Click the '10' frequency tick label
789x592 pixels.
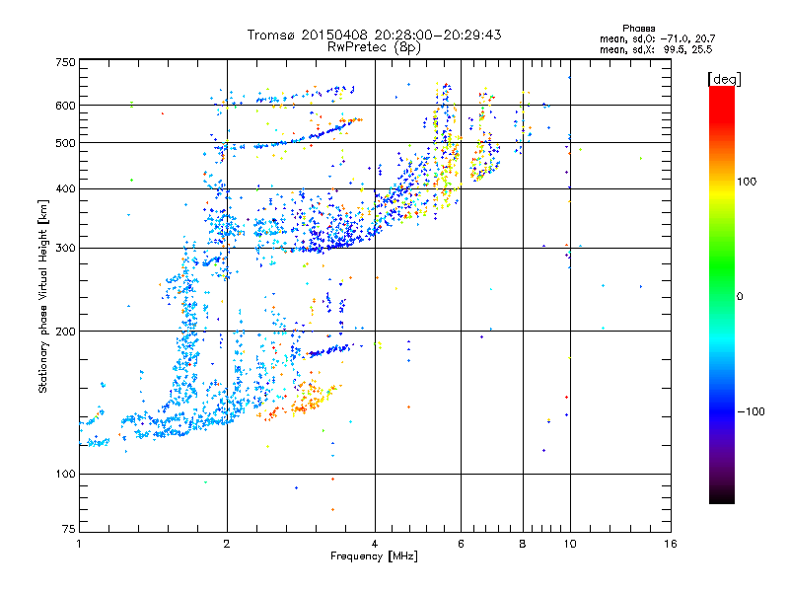click(x=570, y=544)
